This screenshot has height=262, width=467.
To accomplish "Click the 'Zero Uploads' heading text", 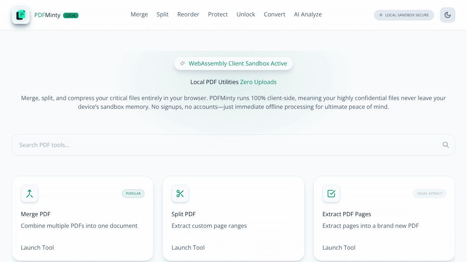I will tap(258, 82).
